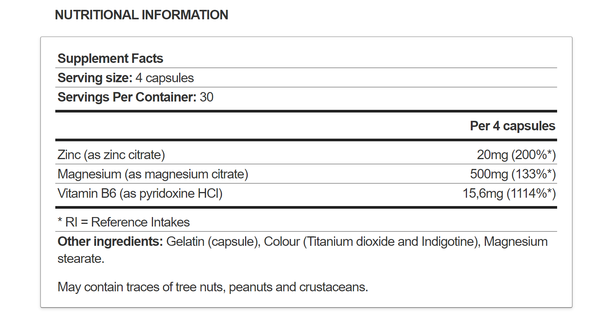
Task: Select the 4 capsules serving size value
Action: tap(165, 78)
